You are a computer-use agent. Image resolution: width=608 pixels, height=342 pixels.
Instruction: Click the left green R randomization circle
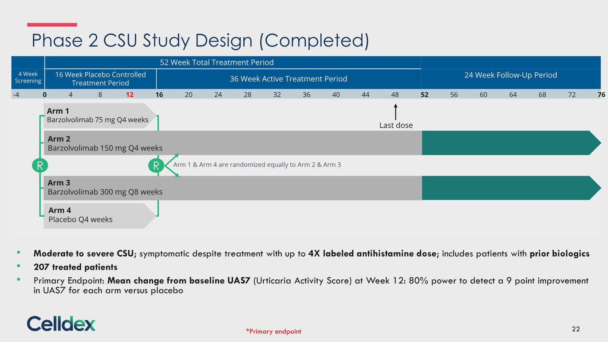[x=40, y=165]
